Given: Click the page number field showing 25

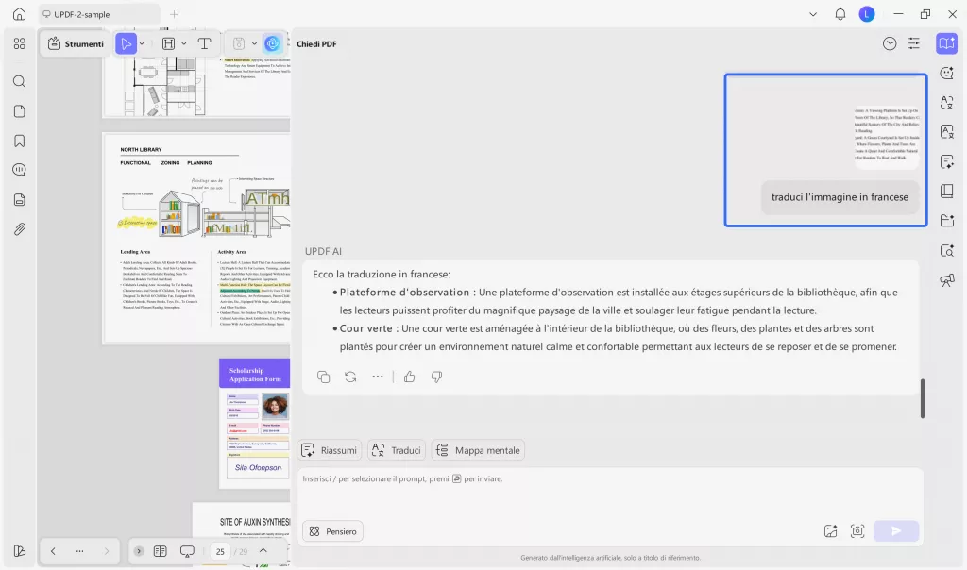Looking at the screenshot, I should [x=220, y=551].
